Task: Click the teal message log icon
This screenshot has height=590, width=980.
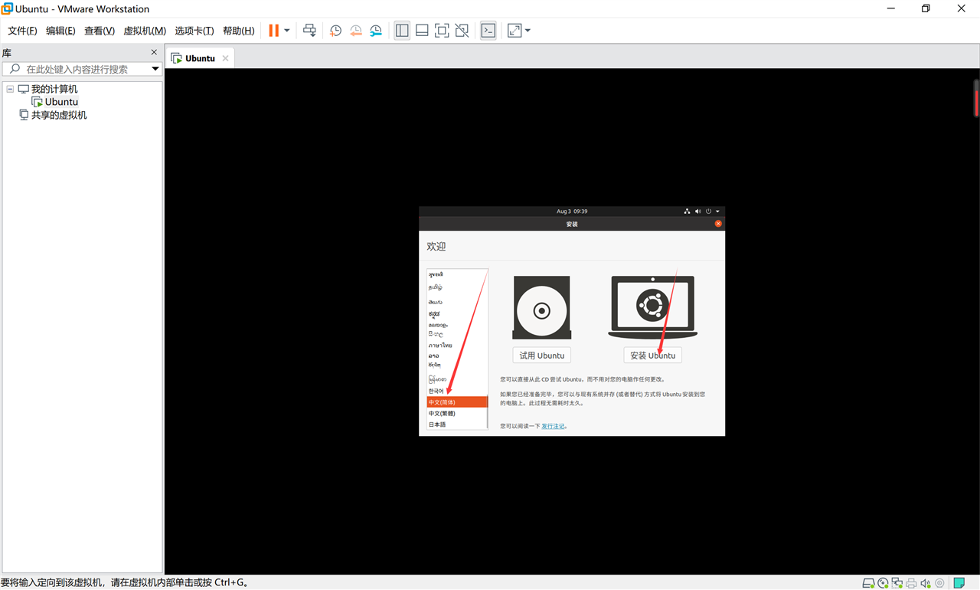Action: pyautogui.click(x=959, y=583)
